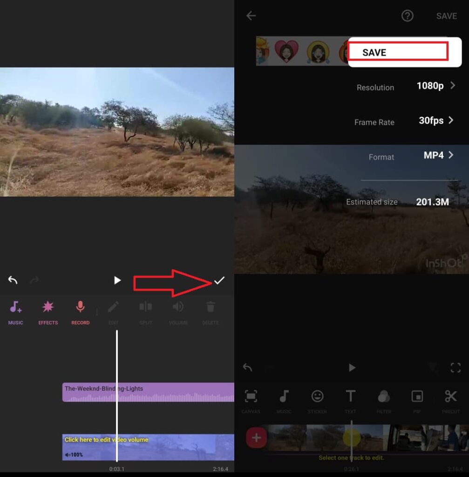Add new clip with red plus button
Screen dimensions: 469x477
coord(256,438)
